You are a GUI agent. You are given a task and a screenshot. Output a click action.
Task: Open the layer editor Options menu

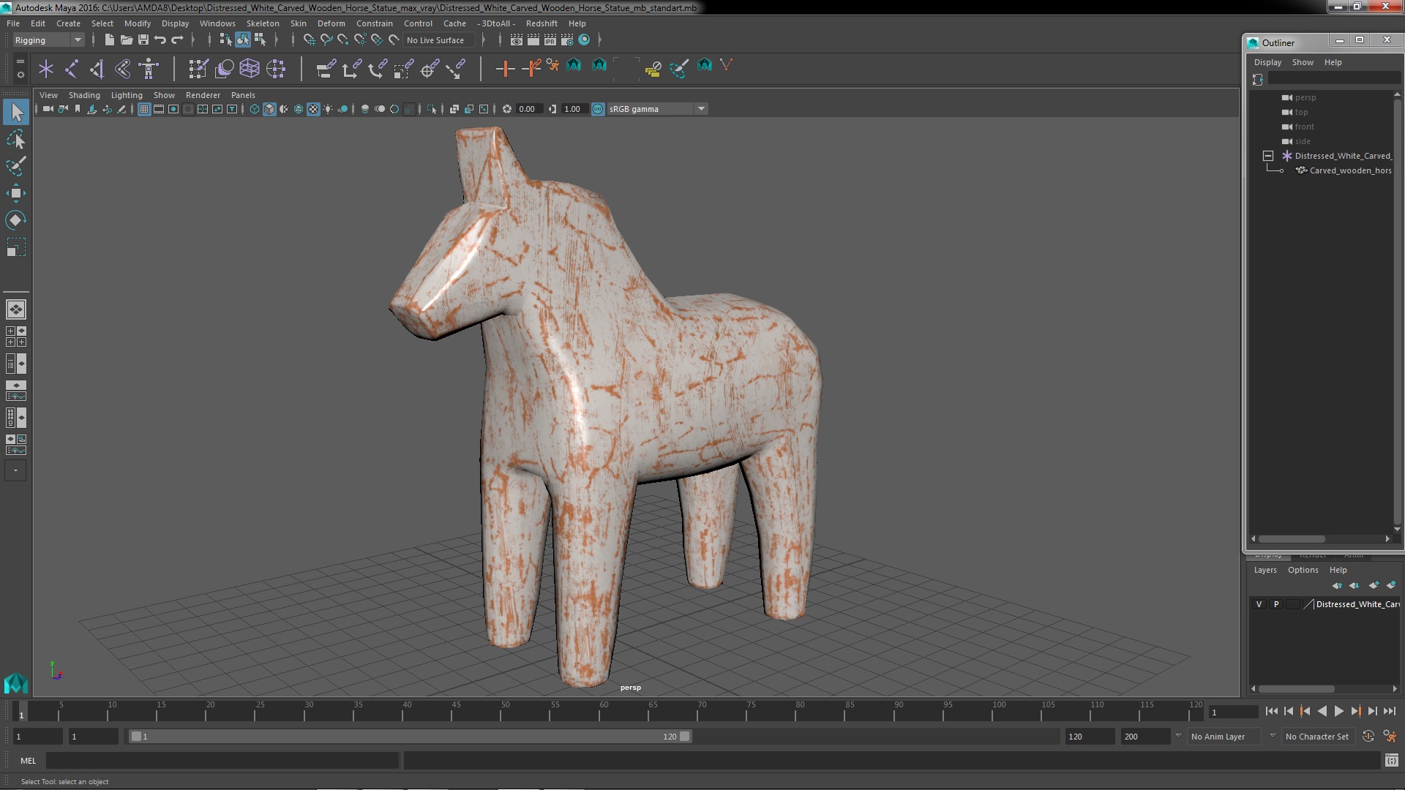point(1303,570)
